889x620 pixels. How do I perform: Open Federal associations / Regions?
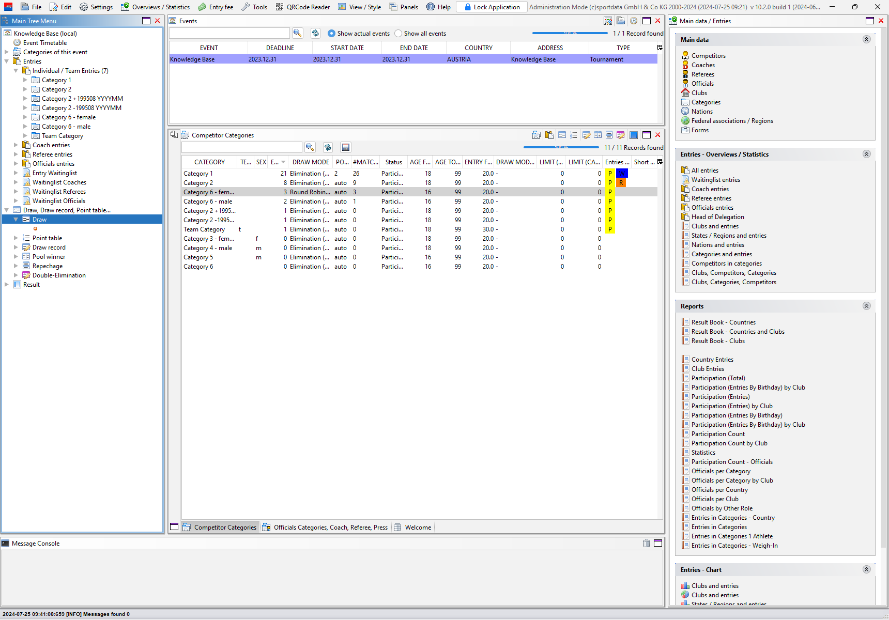(732, 121)
